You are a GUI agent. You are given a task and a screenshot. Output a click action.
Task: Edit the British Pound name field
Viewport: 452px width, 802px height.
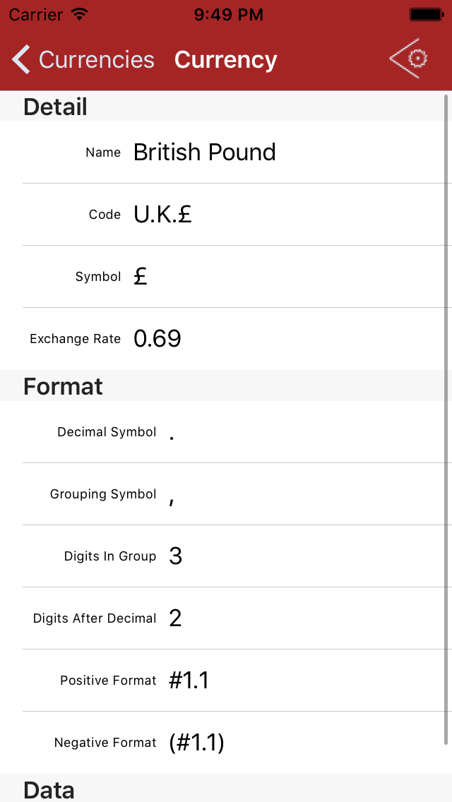click(205, 152)
